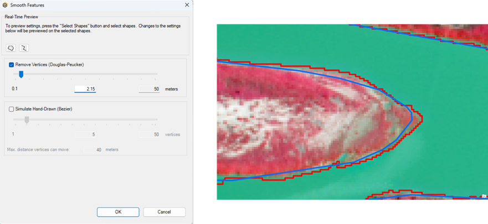This screenshot has width=488, height=224.
Task: Click 'Max. distance vertices can move:' label
Action: (x=38, y=150)
